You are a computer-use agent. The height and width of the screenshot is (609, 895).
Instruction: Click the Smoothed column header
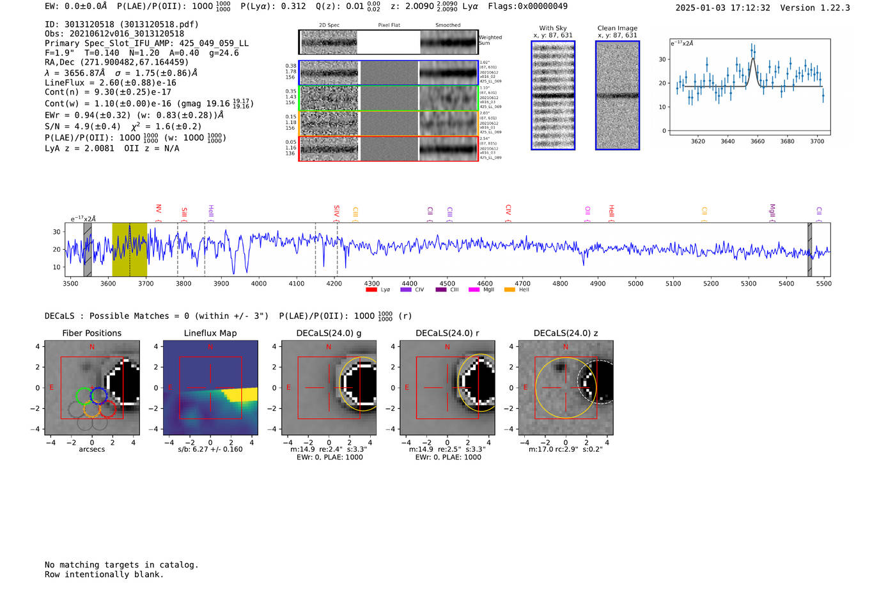point(448,26)
